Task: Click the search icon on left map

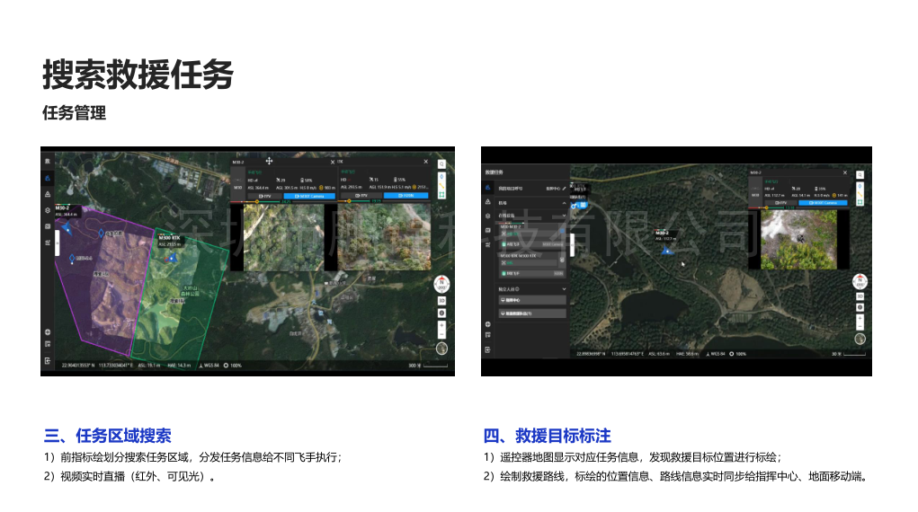Action: click(441, 164)
